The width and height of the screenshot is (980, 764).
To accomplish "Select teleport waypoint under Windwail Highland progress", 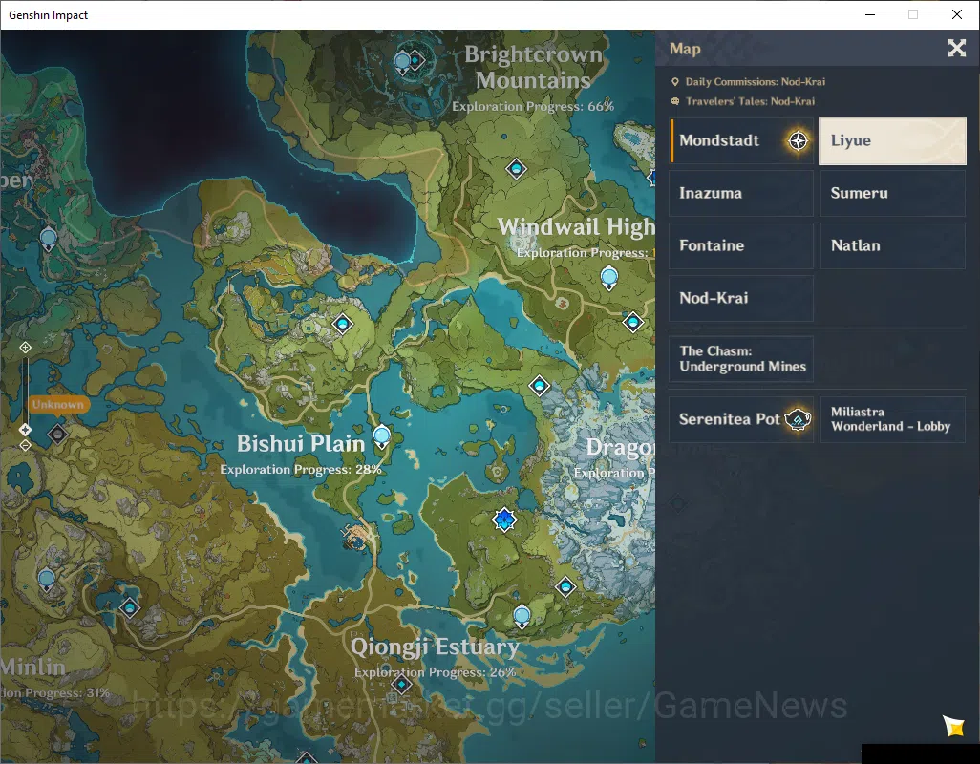I will tap(609, 278).
